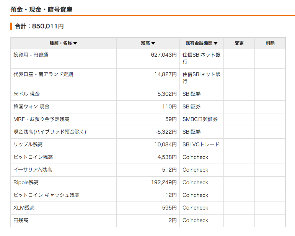Select the 投資用 - 円普通 row name
The height and width of the screenshot is (236, 295).
31,55
